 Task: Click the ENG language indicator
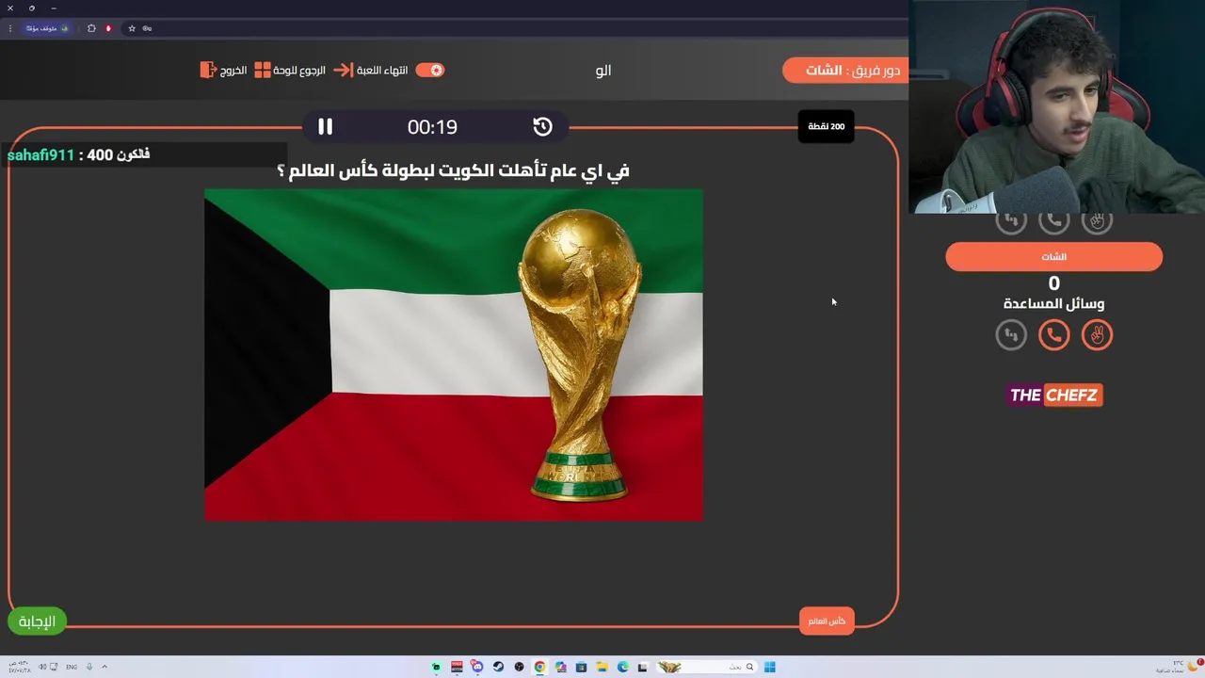(72, 667)
